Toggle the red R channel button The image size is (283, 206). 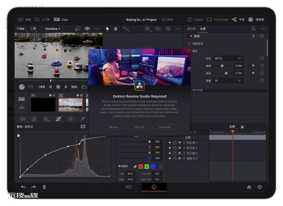pos(141,167)
